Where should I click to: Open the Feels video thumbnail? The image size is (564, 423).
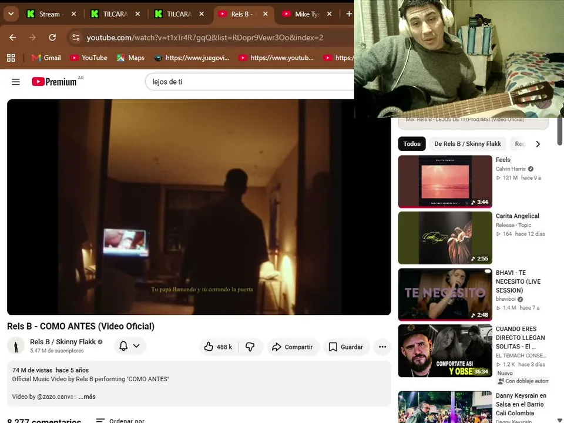445,182
